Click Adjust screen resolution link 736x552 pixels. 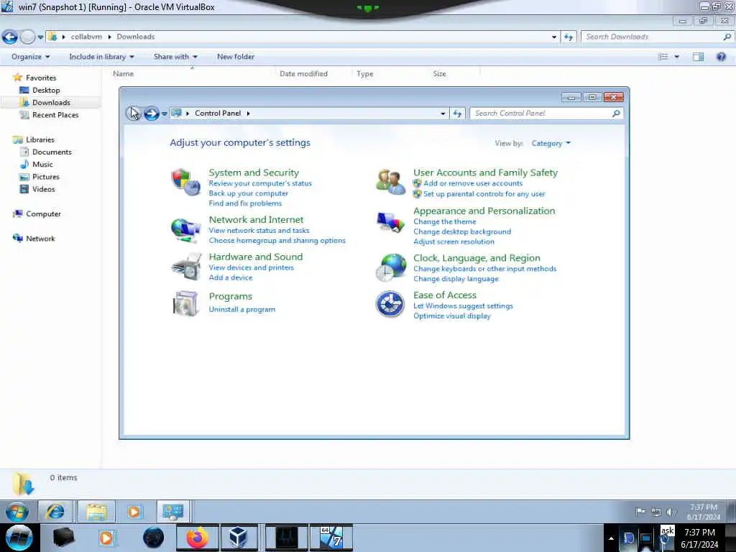(x=454, y=241)
